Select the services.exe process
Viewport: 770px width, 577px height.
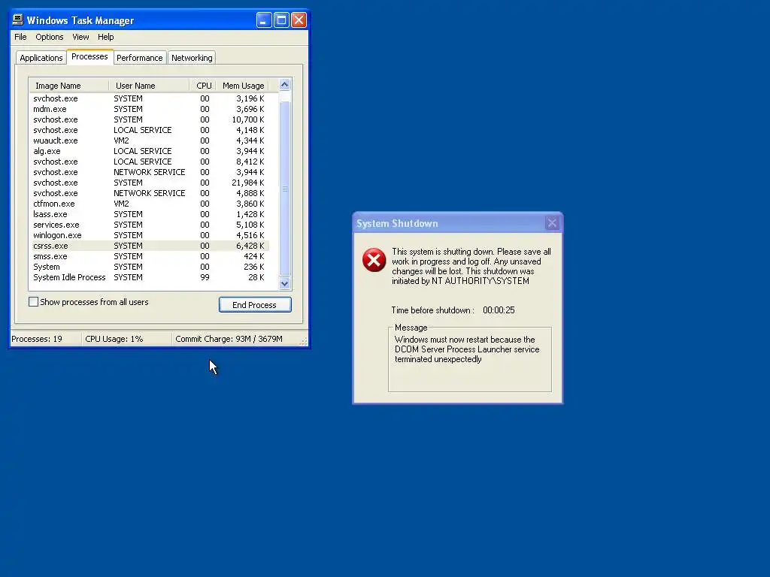[x=150, y=225]
